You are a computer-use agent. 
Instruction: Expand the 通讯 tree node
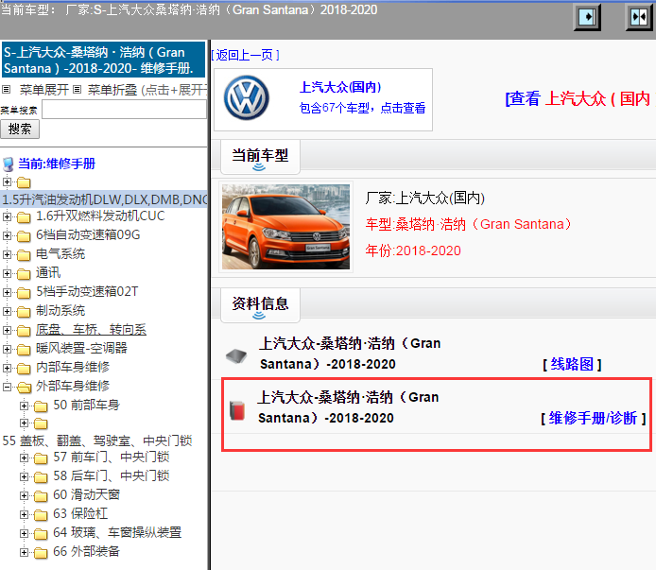tap(7, 273)
